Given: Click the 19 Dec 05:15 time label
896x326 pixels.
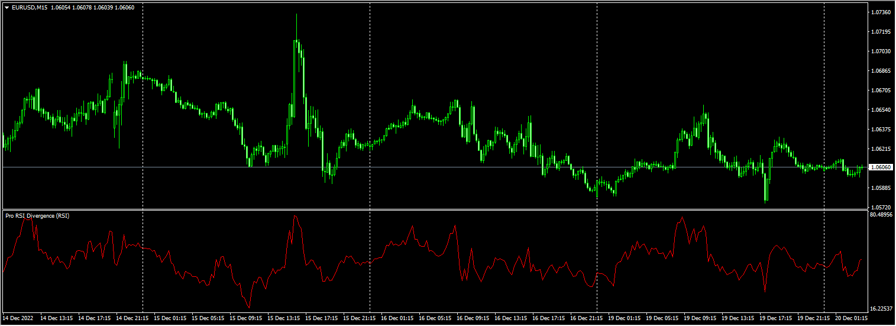Looking at the screenshot, I should (662, 318).
